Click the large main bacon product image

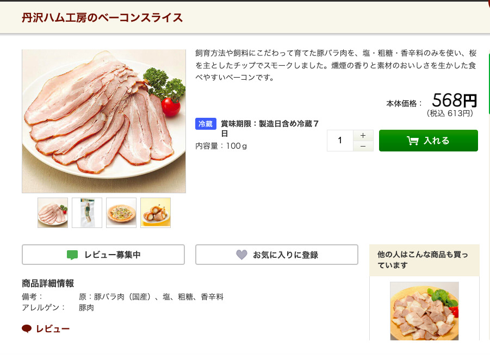click(x=104, y=121)
